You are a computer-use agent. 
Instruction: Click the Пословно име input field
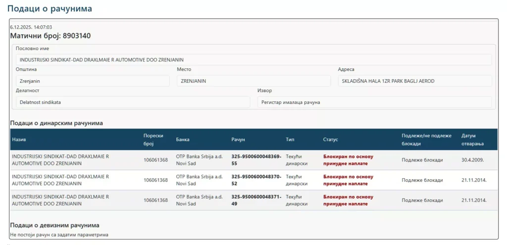click(x=254, y=60)
